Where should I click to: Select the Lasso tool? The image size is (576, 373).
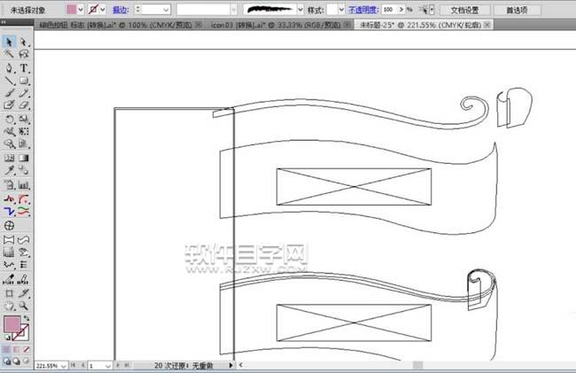point(24,54)
